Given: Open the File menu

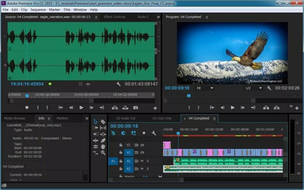Looking at the screenshot, I should click(x=5, y=9).
